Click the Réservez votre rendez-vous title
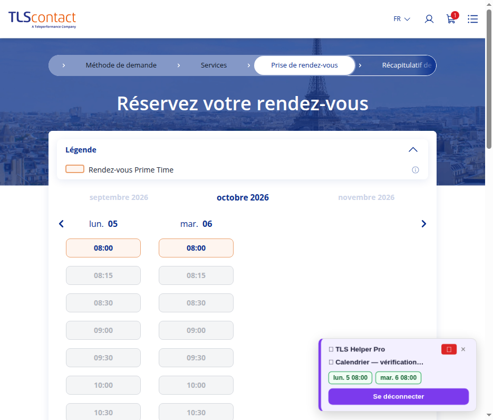493x420 pixels. click(x=243, y=103)
